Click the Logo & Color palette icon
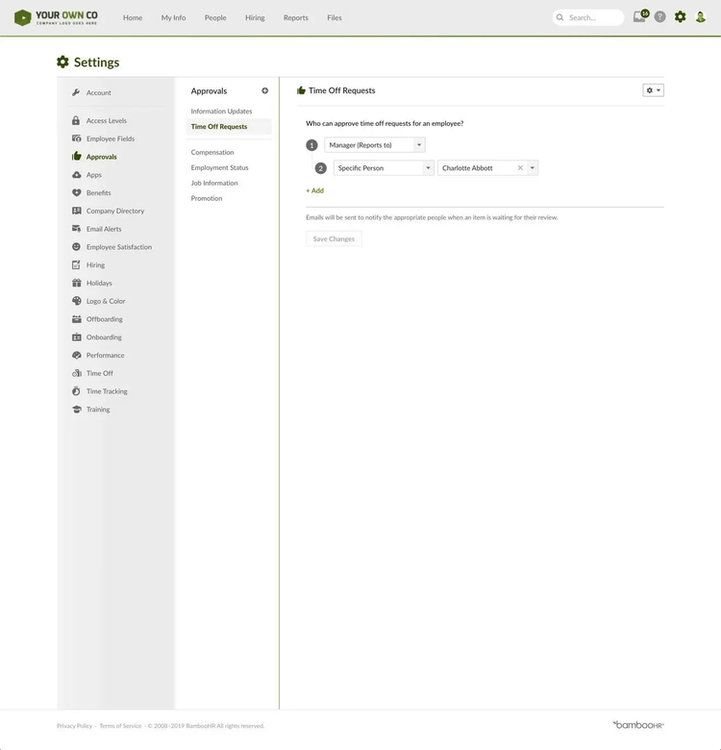Screen dimensions: 721x750 coord(77,300)
